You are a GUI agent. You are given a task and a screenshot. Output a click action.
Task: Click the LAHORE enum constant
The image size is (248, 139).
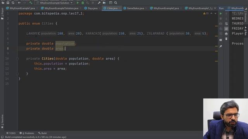[32, 34]
